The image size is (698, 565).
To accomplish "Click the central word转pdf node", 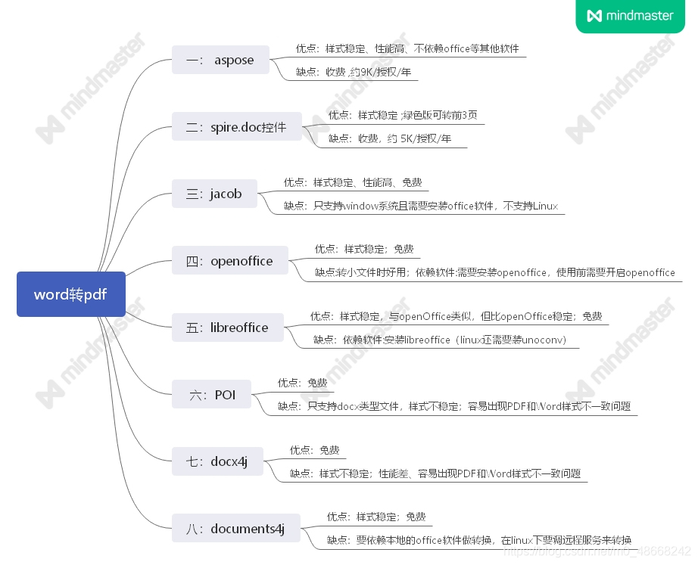I will (x=70, y=294).
